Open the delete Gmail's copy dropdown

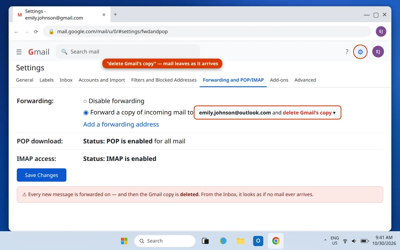click(267, 112)
